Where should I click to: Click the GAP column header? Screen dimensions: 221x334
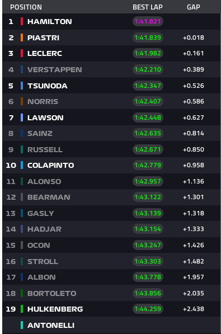point(194,7)
